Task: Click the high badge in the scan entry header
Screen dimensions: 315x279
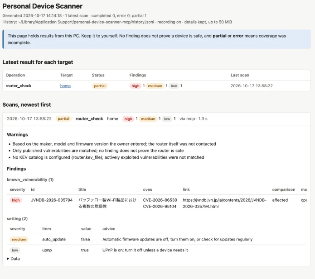Action: click(128, 119)
